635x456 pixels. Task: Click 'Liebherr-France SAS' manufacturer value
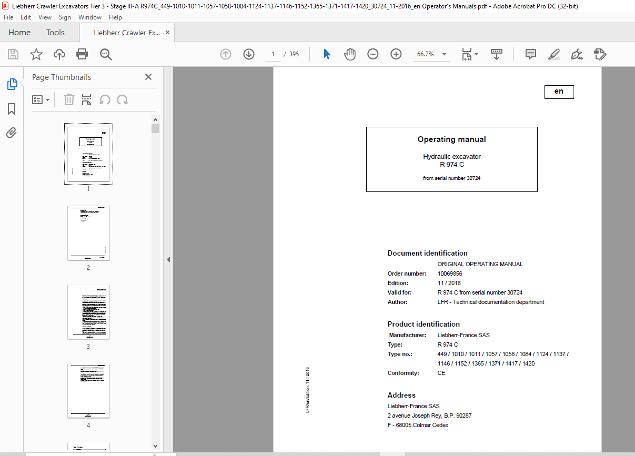(x=463, y=335)
